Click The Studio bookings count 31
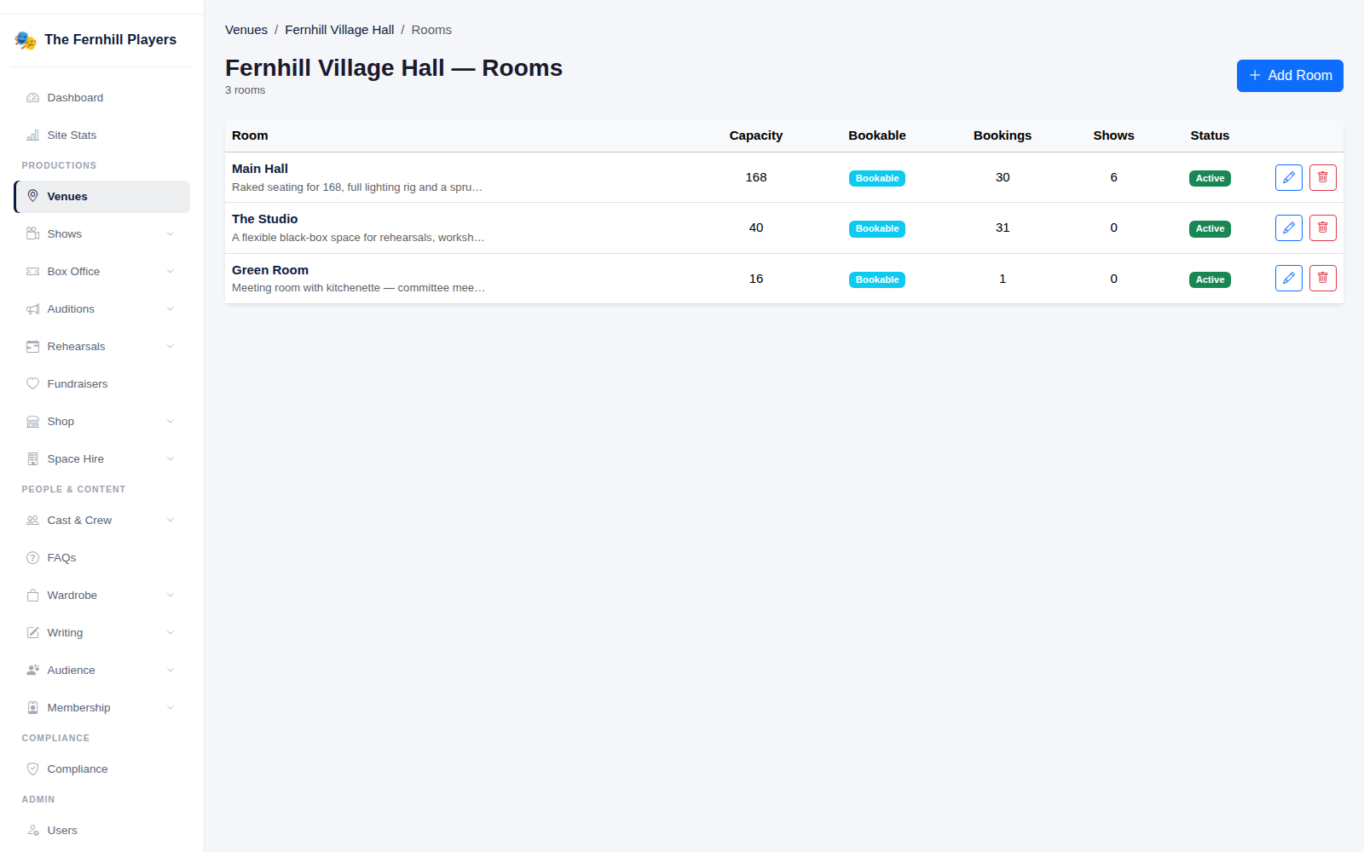The height and width of the screenshot is (852, 1364). pos(1003,227)
